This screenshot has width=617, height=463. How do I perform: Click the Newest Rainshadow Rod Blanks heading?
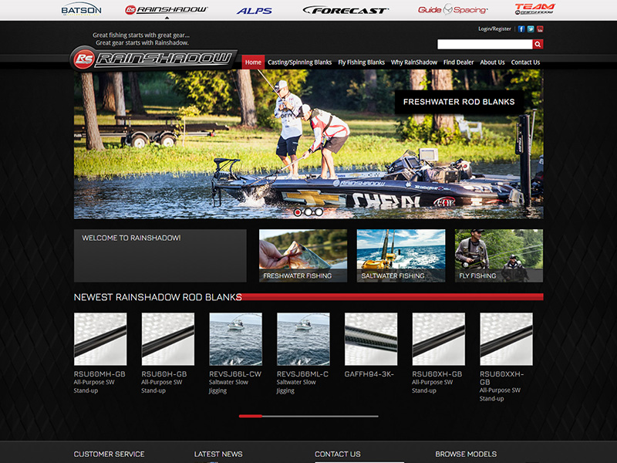click(x=158, y=297)
